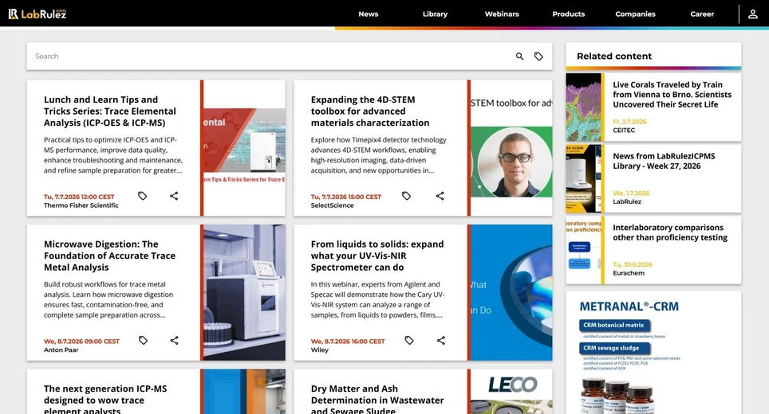Click the search magnifier icon
The width and height of the screenshot is (769, 414).
click(520, 57)
